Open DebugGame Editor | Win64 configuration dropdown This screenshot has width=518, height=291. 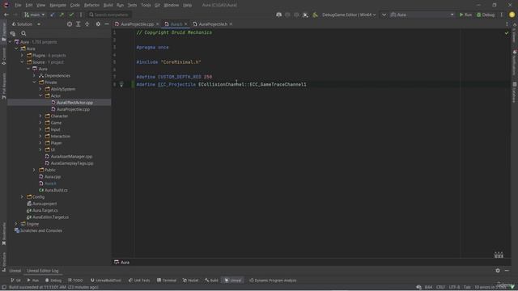pyautogui.click(x=349, y=15)
